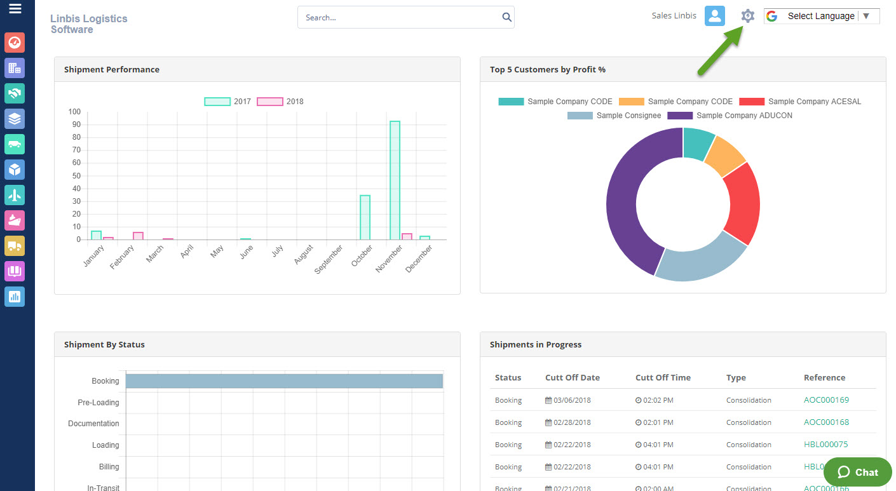896x491 pixels.
Task: Click the yellow delivery truck icon
Action: [x=15, y=246]
